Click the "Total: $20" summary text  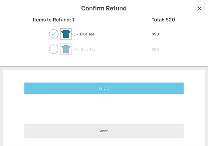pyautogui.click(x=163, y=20)
